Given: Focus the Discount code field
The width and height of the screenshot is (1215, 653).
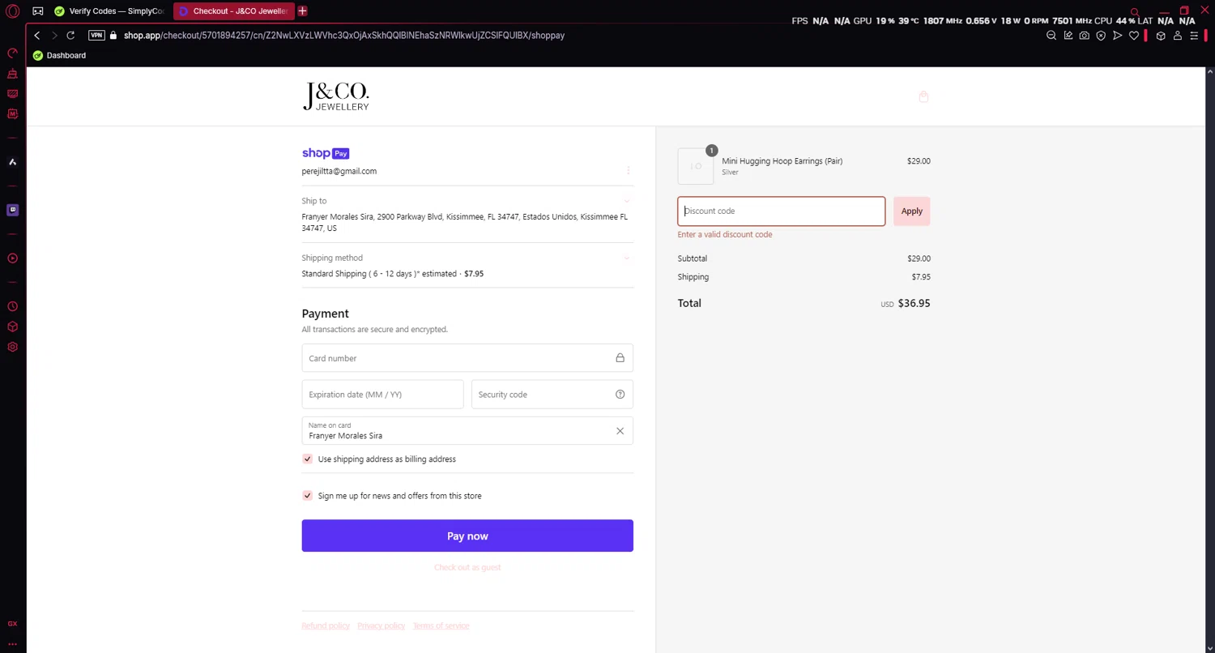Looking at the screenshot, I should coord(782,211).
